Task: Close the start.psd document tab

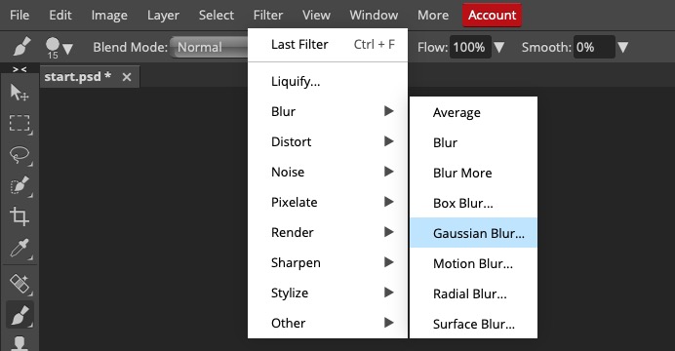Action: pos(127,77)
